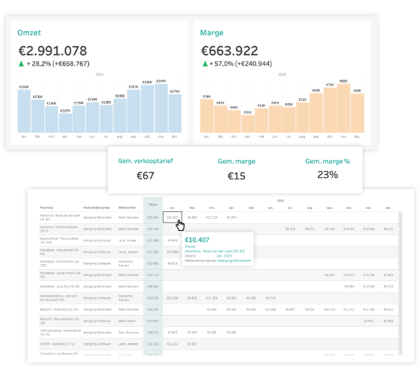The width and height of the screenshot is (420, 375).
Task: Select the April bar in the Omzet chart
Action: pyautogui.click(x=66, y=123)
